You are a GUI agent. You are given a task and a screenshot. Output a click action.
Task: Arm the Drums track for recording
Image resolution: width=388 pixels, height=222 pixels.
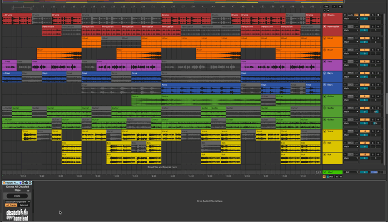point(378,15)
